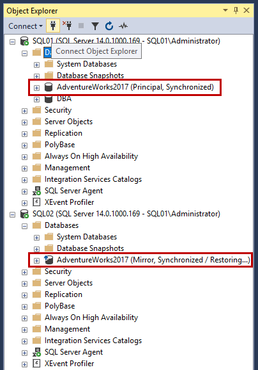Screen dimensions: 258x370
Task: Click the AdventureWorks2017 Principal database icon
Action: [49, 87]
